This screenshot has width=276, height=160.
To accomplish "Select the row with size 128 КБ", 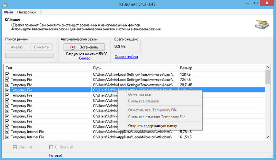I will pos(135,74).
